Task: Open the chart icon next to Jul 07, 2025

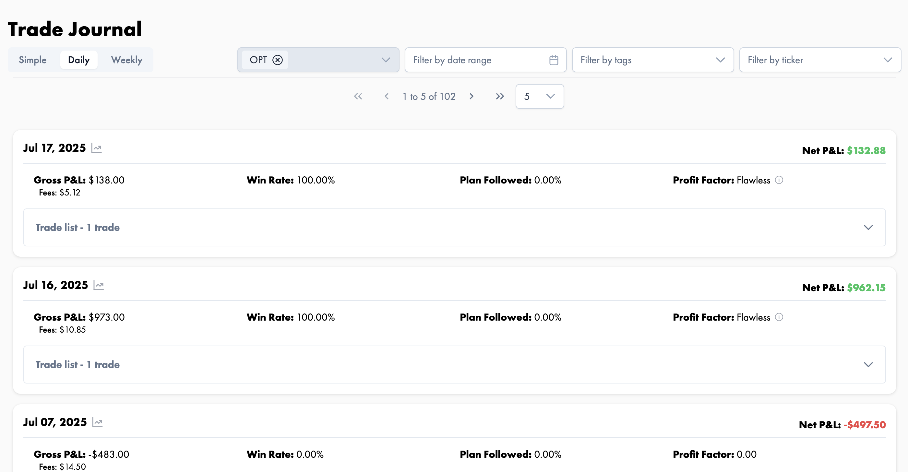Action: click(x=97, y=422)
